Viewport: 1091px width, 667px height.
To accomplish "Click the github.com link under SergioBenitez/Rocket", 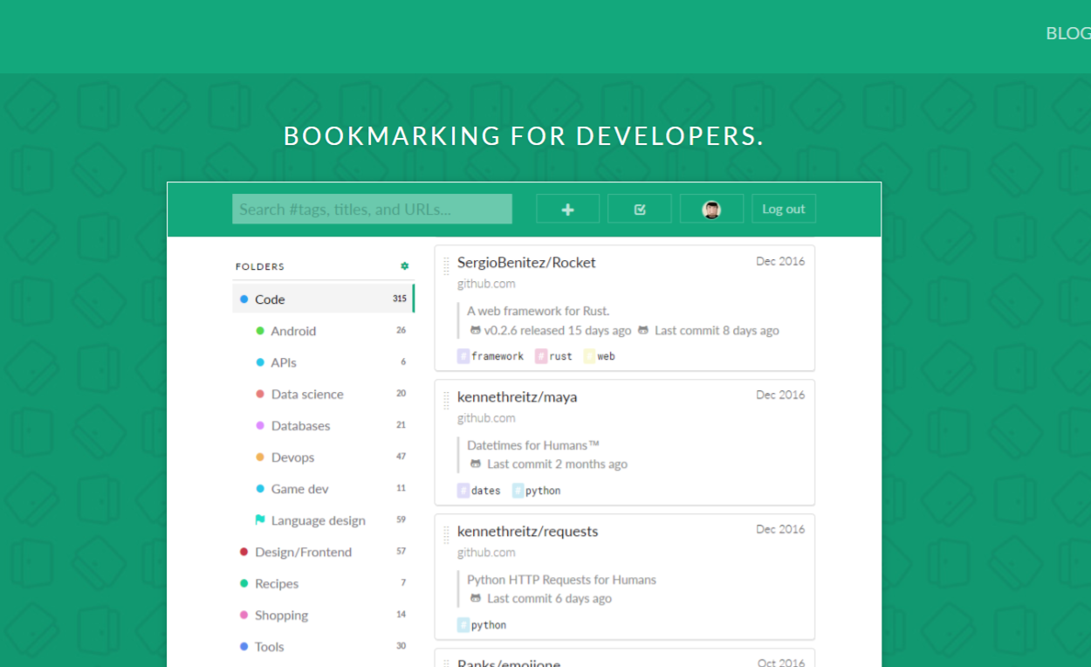I will (x=486, y=283).
